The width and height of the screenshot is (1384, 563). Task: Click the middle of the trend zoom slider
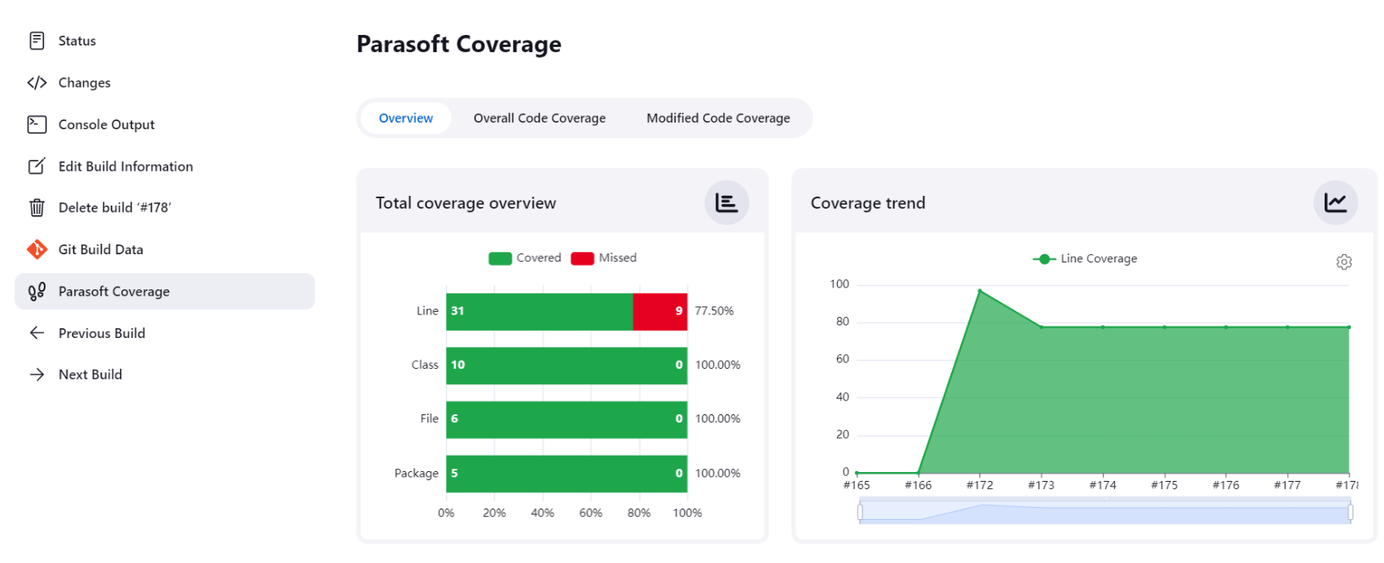1105,513
